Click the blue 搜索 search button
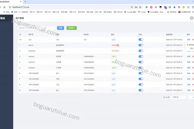 click(x=61, y=28)
